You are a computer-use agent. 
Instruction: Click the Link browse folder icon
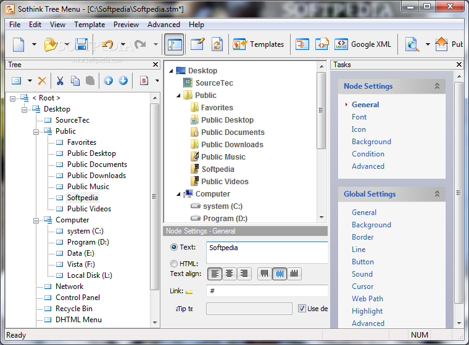(189, 291)
